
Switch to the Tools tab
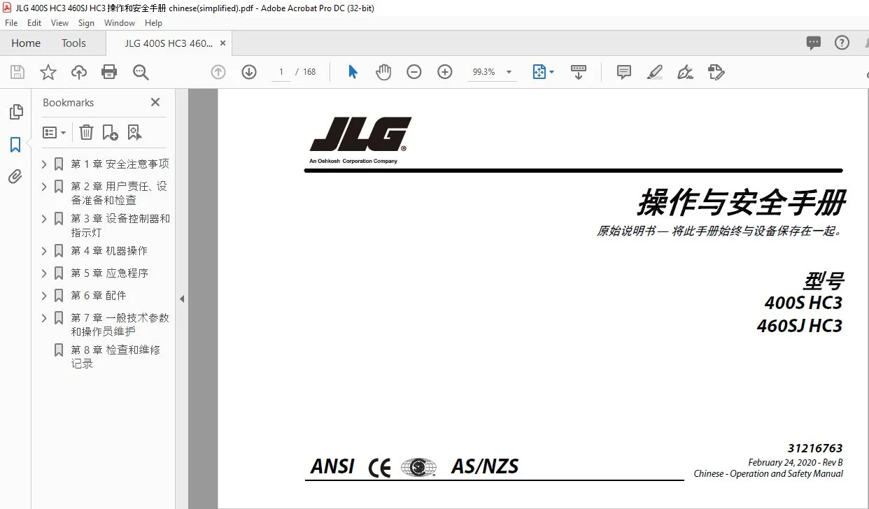73,43
